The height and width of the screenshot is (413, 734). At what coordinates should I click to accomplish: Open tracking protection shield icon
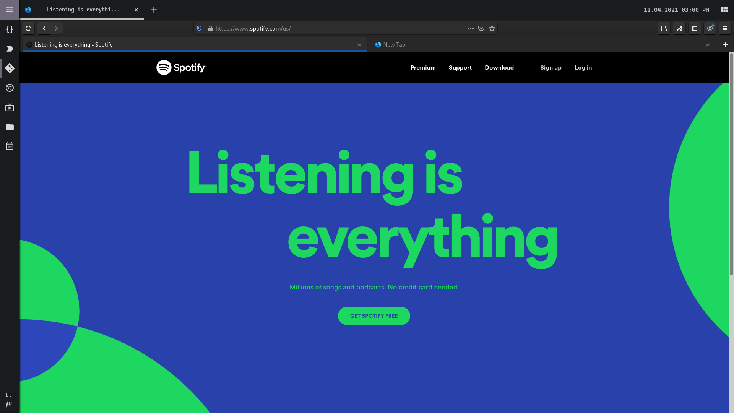click(199, 28)
